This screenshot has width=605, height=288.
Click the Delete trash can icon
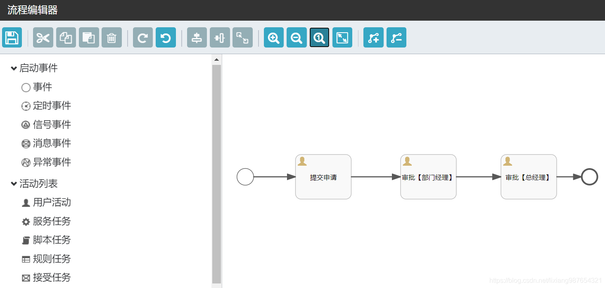(112, 38)
